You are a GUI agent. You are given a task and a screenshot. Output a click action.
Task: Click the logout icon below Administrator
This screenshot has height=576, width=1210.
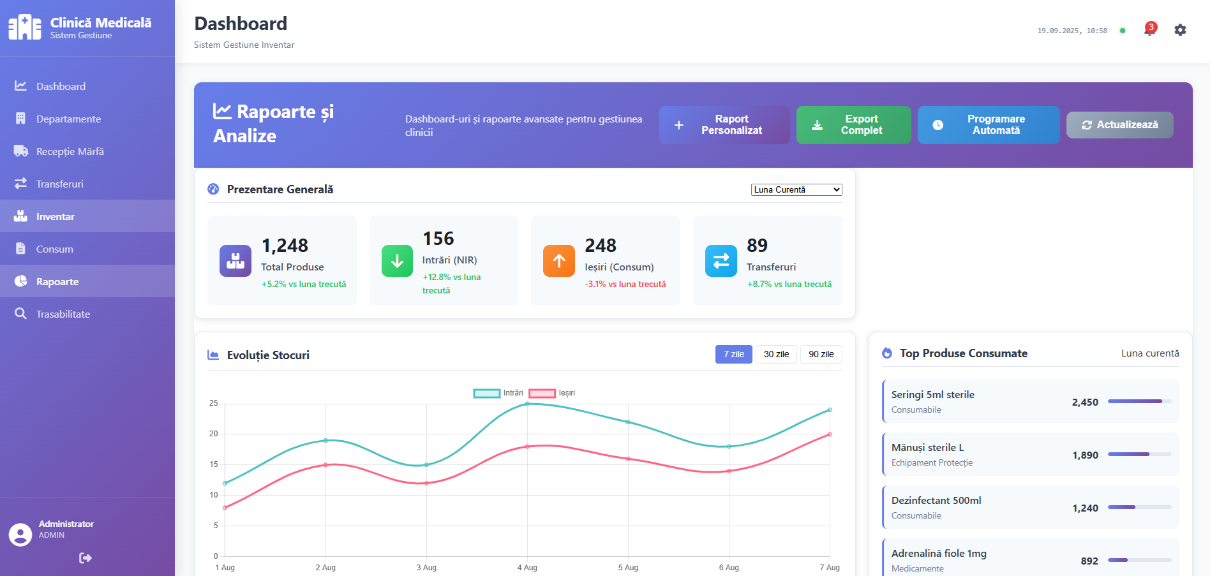(x=84, y=558)
